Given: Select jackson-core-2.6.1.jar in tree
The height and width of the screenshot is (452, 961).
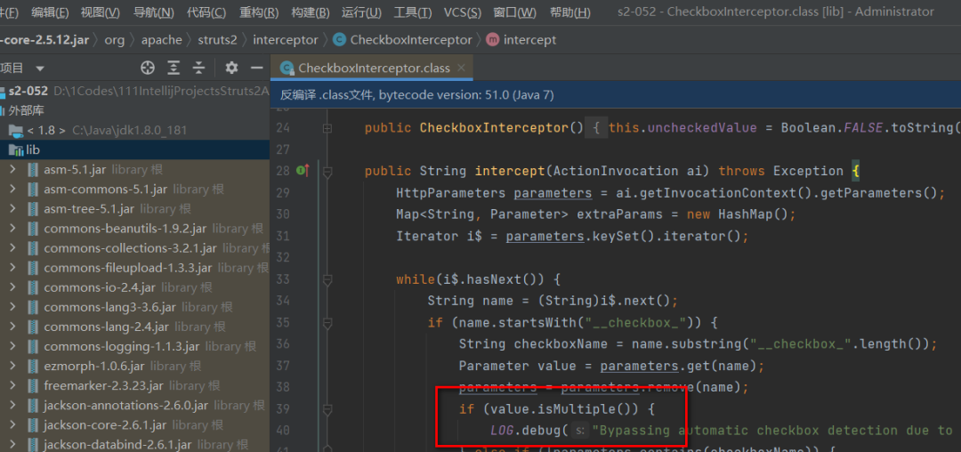Looking at the screenshot, I should (x=135, y=424).
